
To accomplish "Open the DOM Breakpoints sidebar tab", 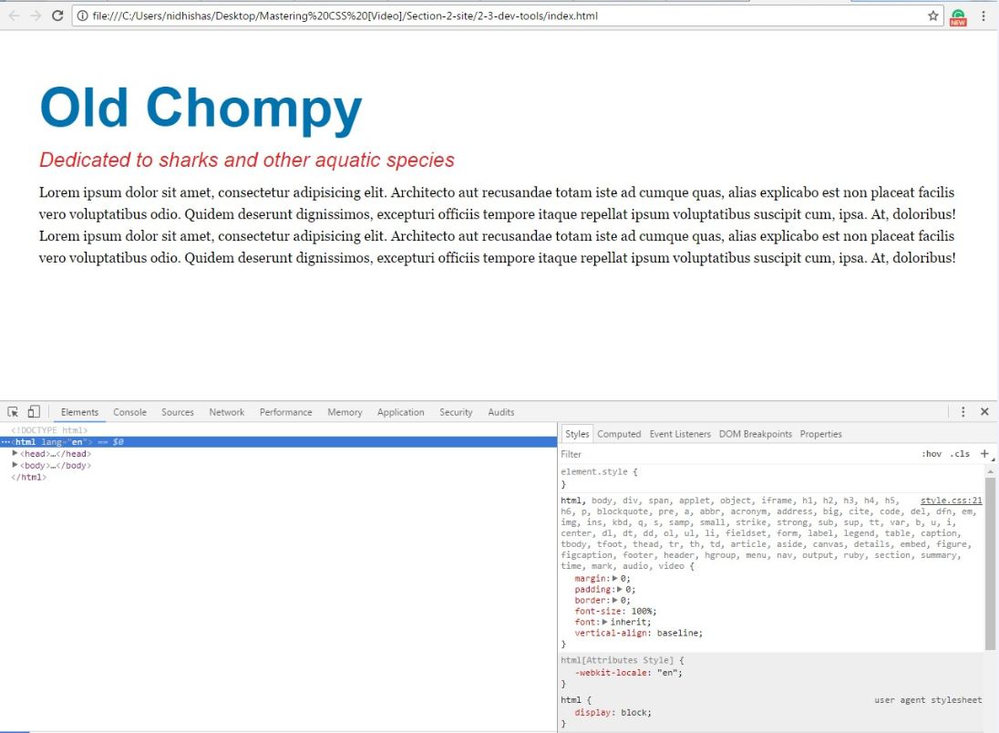I will [x=756, y=434].
